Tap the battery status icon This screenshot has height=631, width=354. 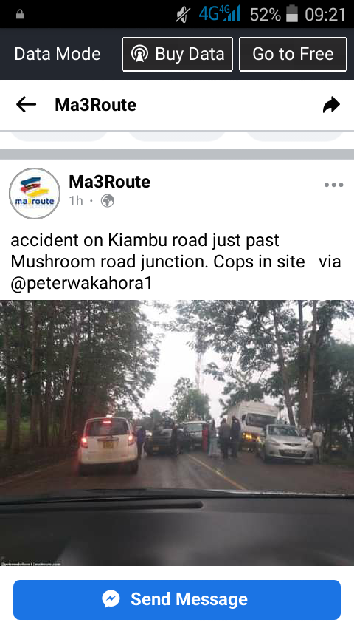[x=292, y=15]
